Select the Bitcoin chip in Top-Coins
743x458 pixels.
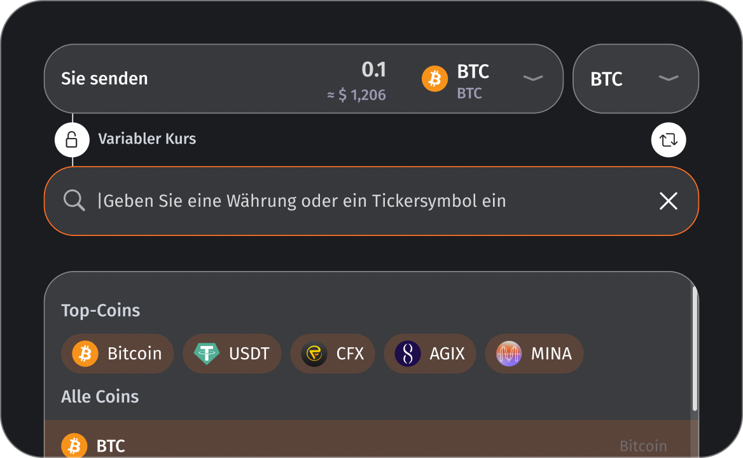[x=117, y=354]
